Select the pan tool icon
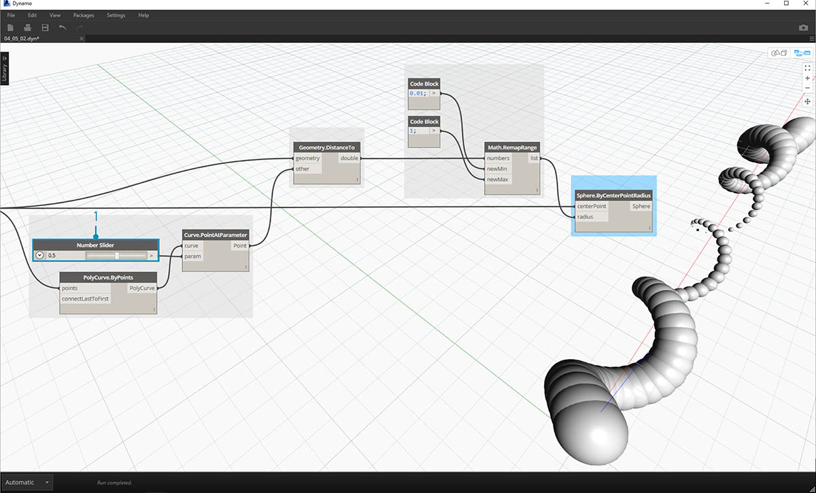816x493 pixels. 807,101
